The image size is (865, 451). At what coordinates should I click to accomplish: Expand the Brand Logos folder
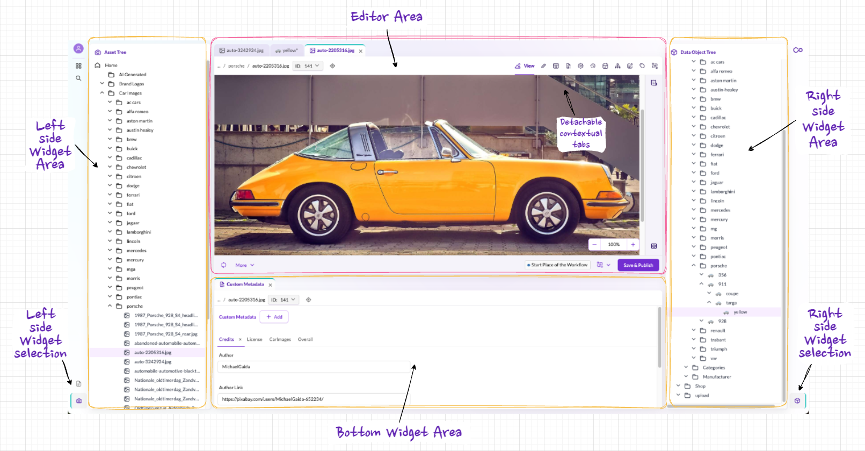tap(102, 84)
